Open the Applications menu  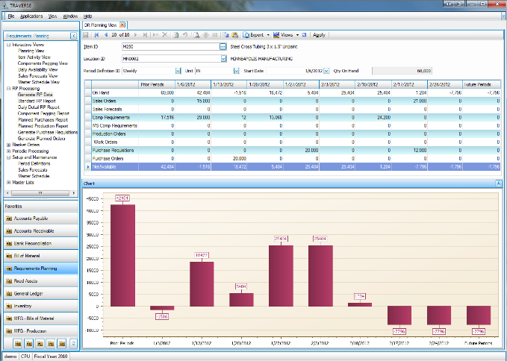click(31, 15)
